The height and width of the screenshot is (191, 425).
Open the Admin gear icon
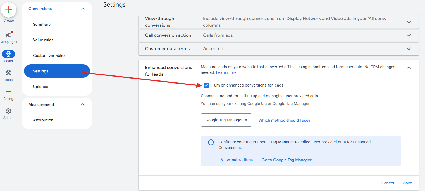(x=8, y=111)
